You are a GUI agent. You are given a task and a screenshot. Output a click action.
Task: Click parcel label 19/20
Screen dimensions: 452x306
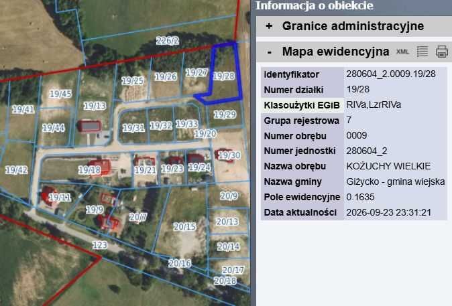point(205,133)
